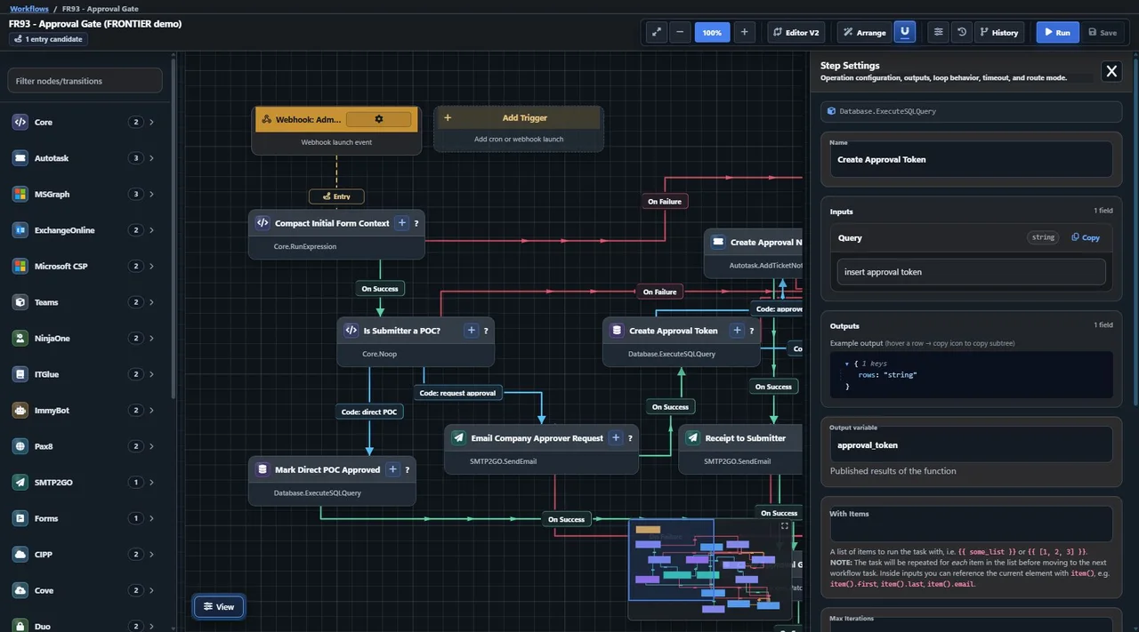Screen dimensions: 1139x632
Task: Click the Pax8 category icon
Action: pos(20,446)
